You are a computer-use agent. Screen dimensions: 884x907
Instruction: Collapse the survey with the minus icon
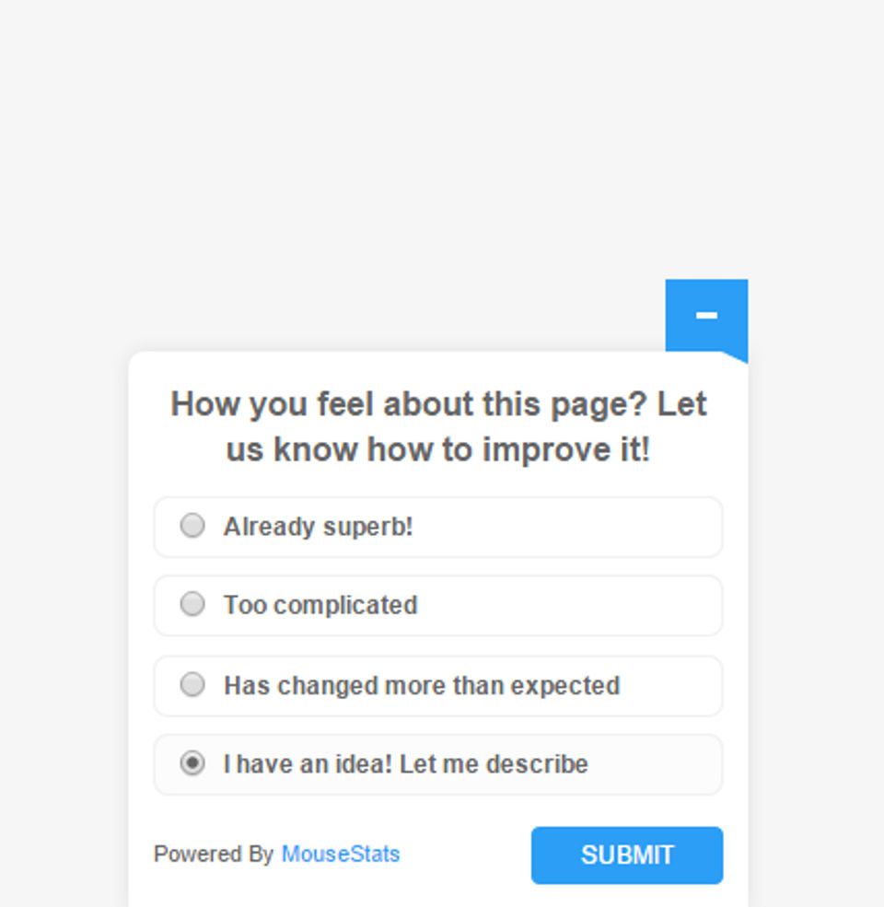[706, 315]
